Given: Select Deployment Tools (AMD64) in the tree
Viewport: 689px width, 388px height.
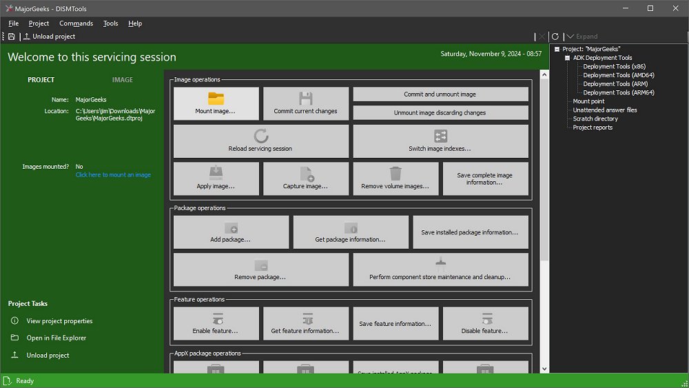Looking at the screenshot, I should coord(618,75).
